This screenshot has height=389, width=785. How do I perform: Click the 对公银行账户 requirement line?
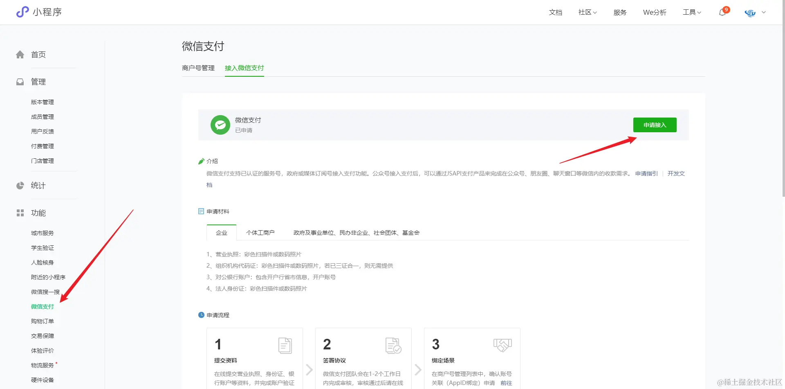(271, 277)
